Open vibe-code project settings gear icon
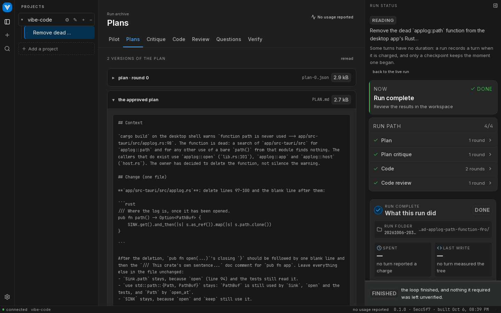 (67, 20)
